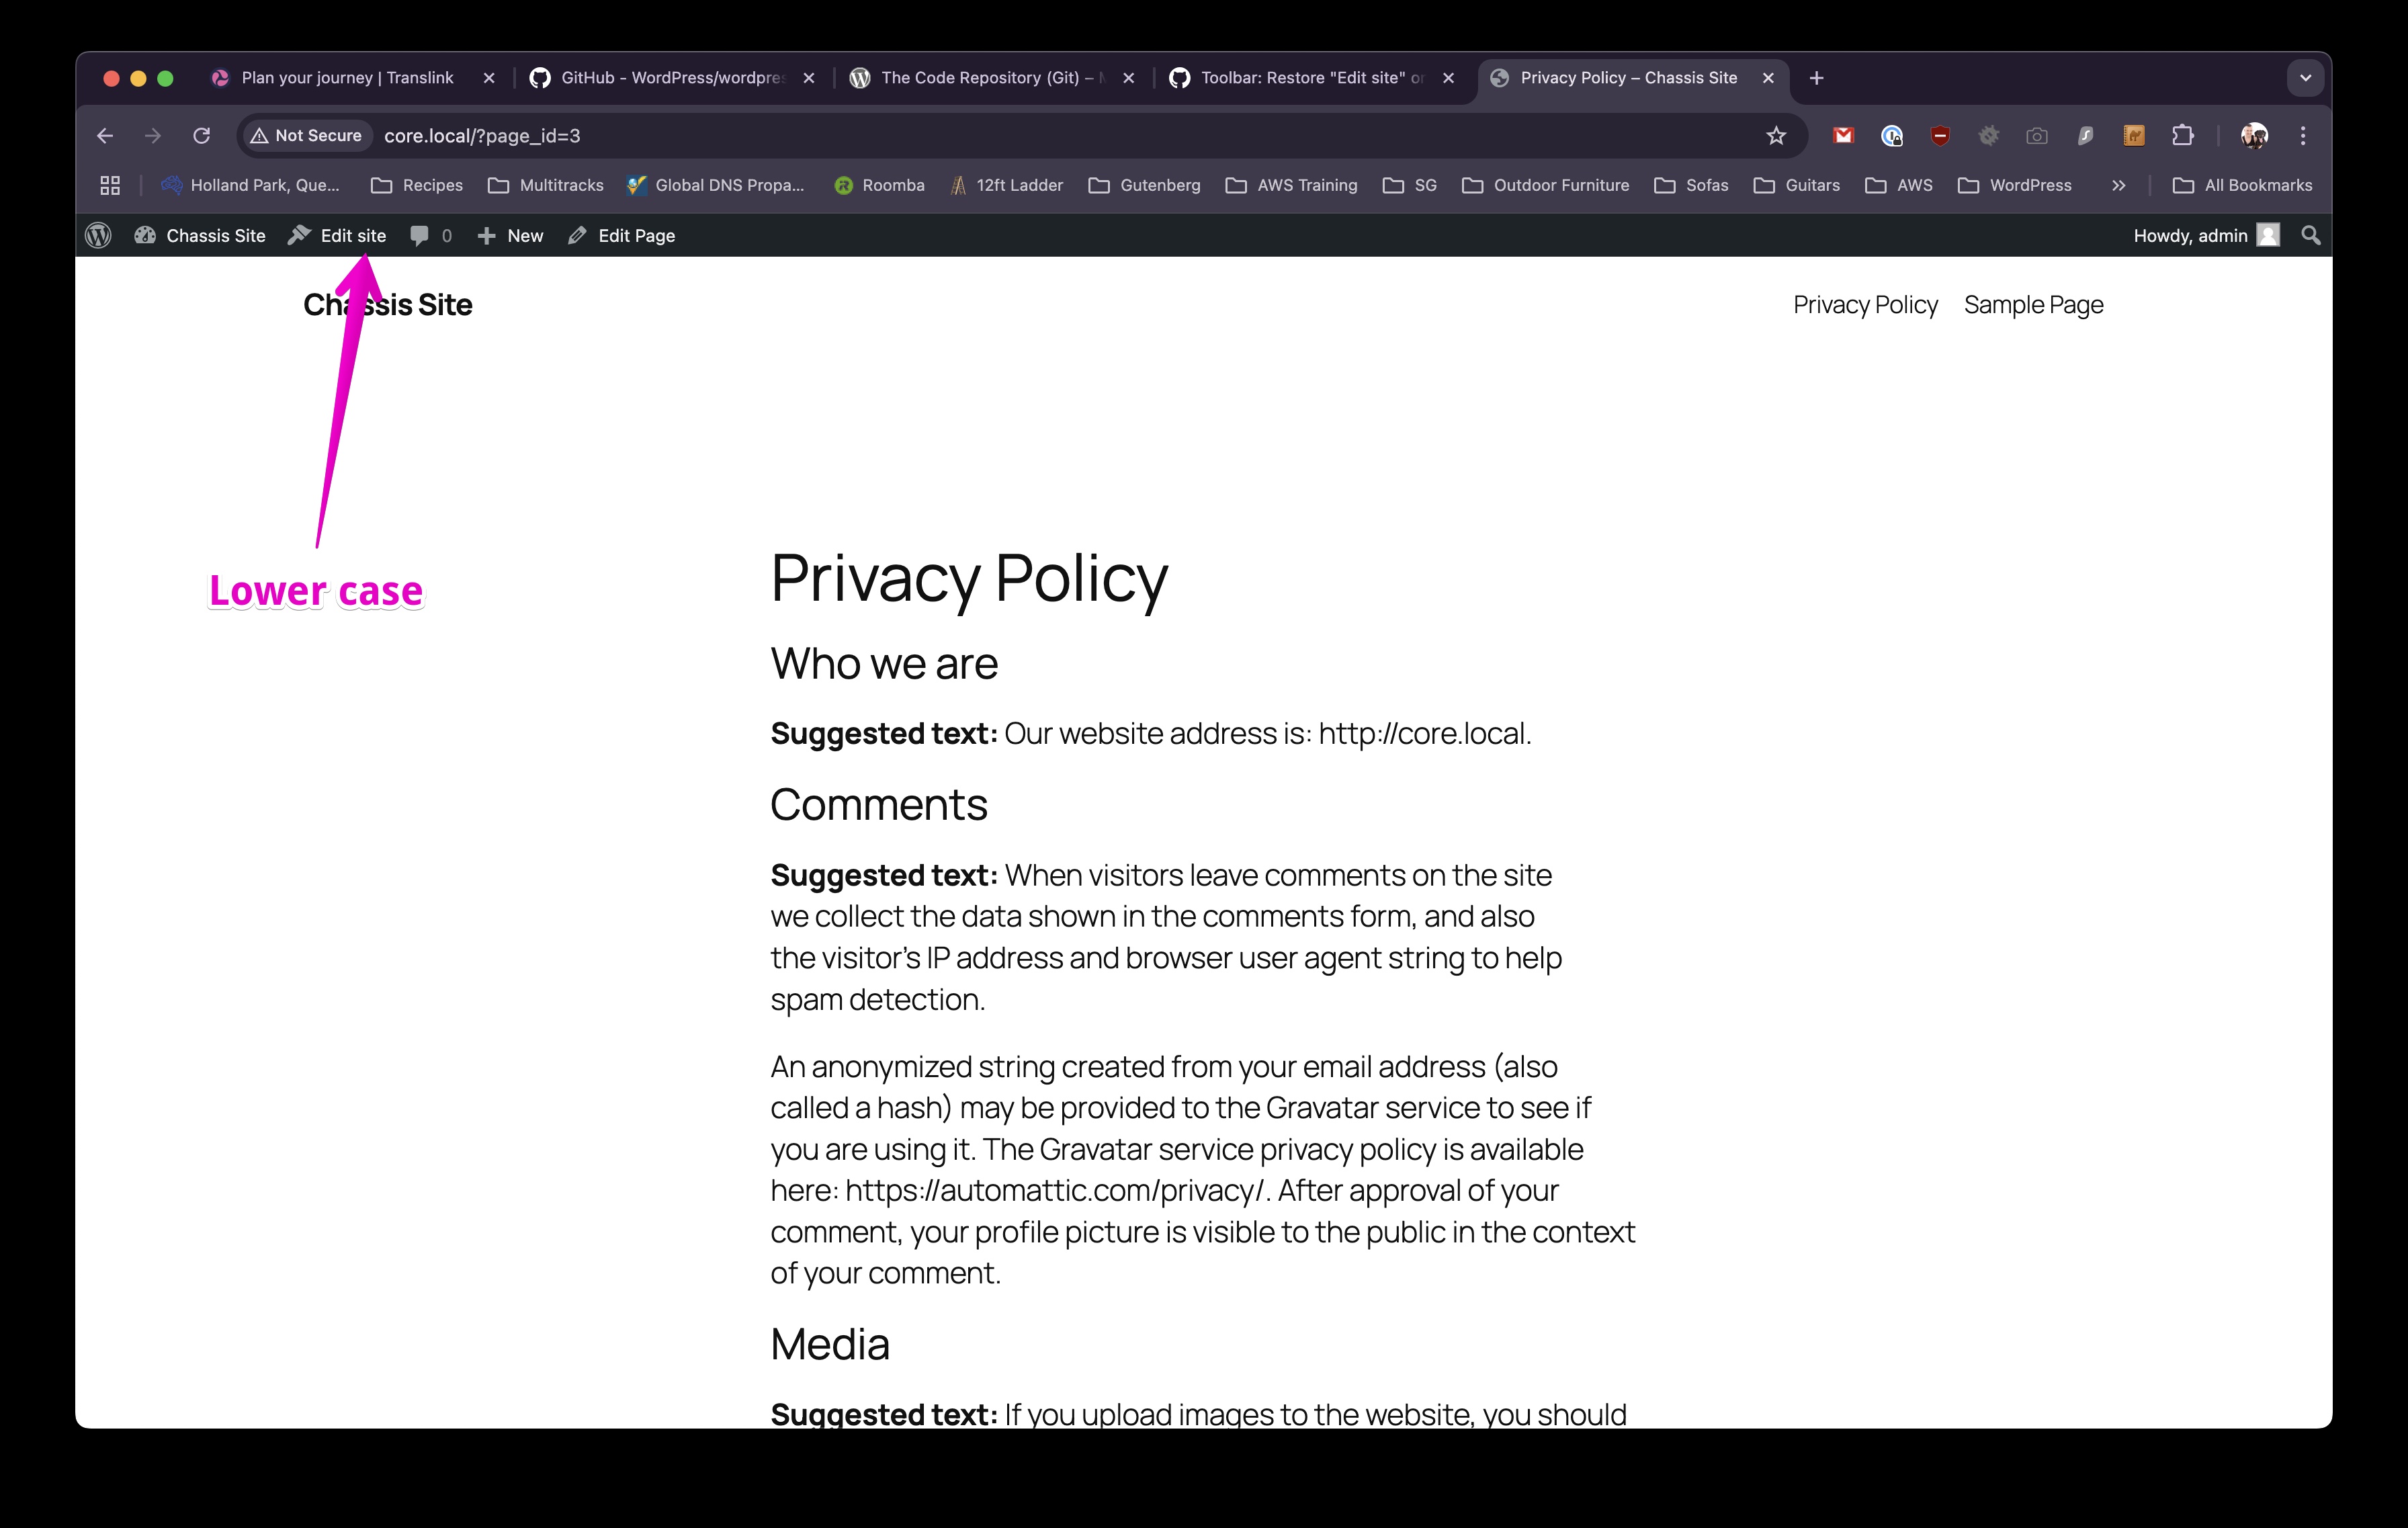Click the browser Back arrow
The image size is (2408, 1528).
click(x=105, y=136)
